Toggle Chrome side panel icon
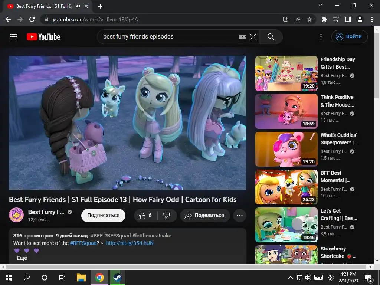This screenshot has width=380, height=285. pos(348,19)
